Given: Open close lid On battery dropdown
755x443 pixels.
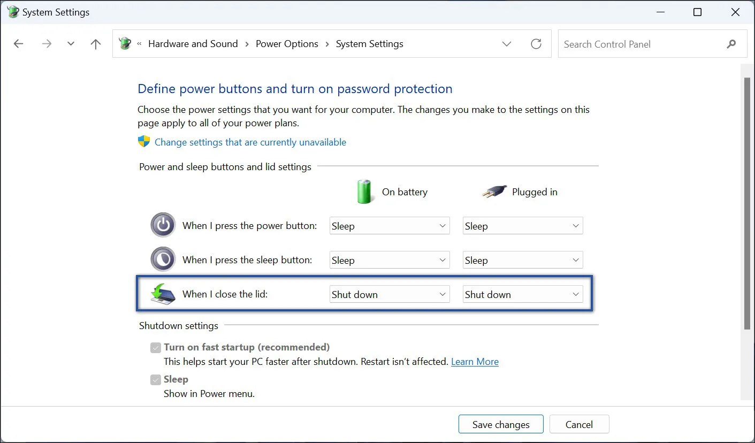Looking at the screenshot, I should pos(389,294).
